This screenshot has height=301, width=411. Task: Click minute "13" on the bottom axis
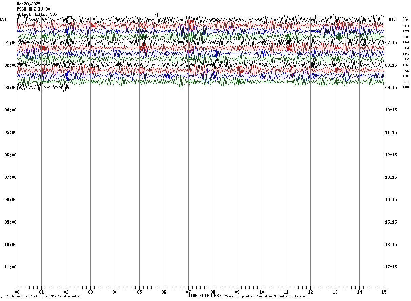coord(335,292)
